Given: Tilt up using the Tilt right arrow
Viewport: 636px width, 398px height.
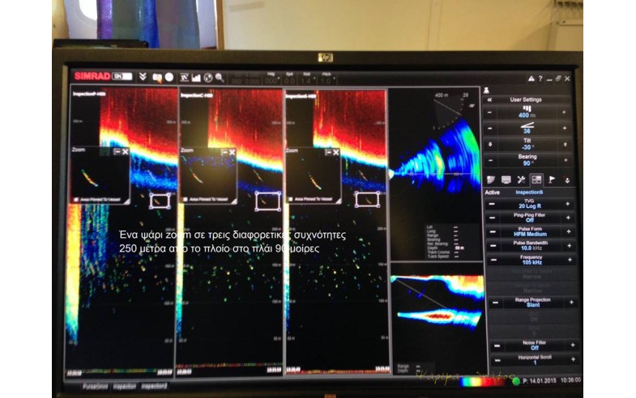Looking at the screenshot, I should [565, 144].
